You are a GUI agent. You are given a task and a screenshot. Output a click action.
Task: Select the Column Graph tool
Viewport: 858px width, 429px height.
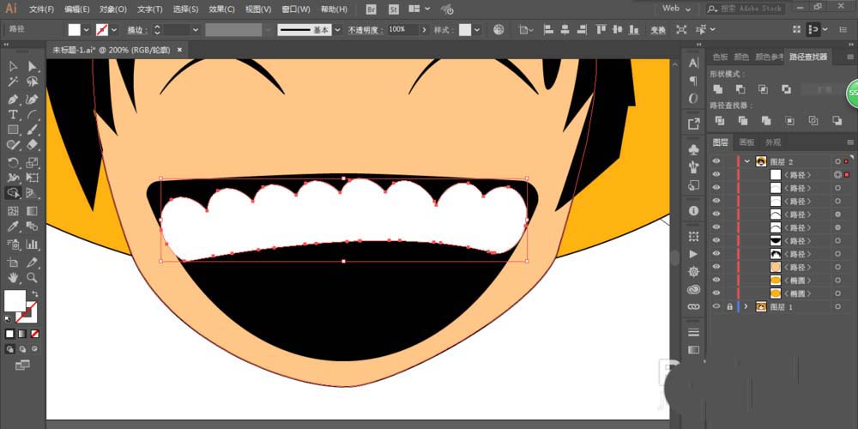(33, 244)
